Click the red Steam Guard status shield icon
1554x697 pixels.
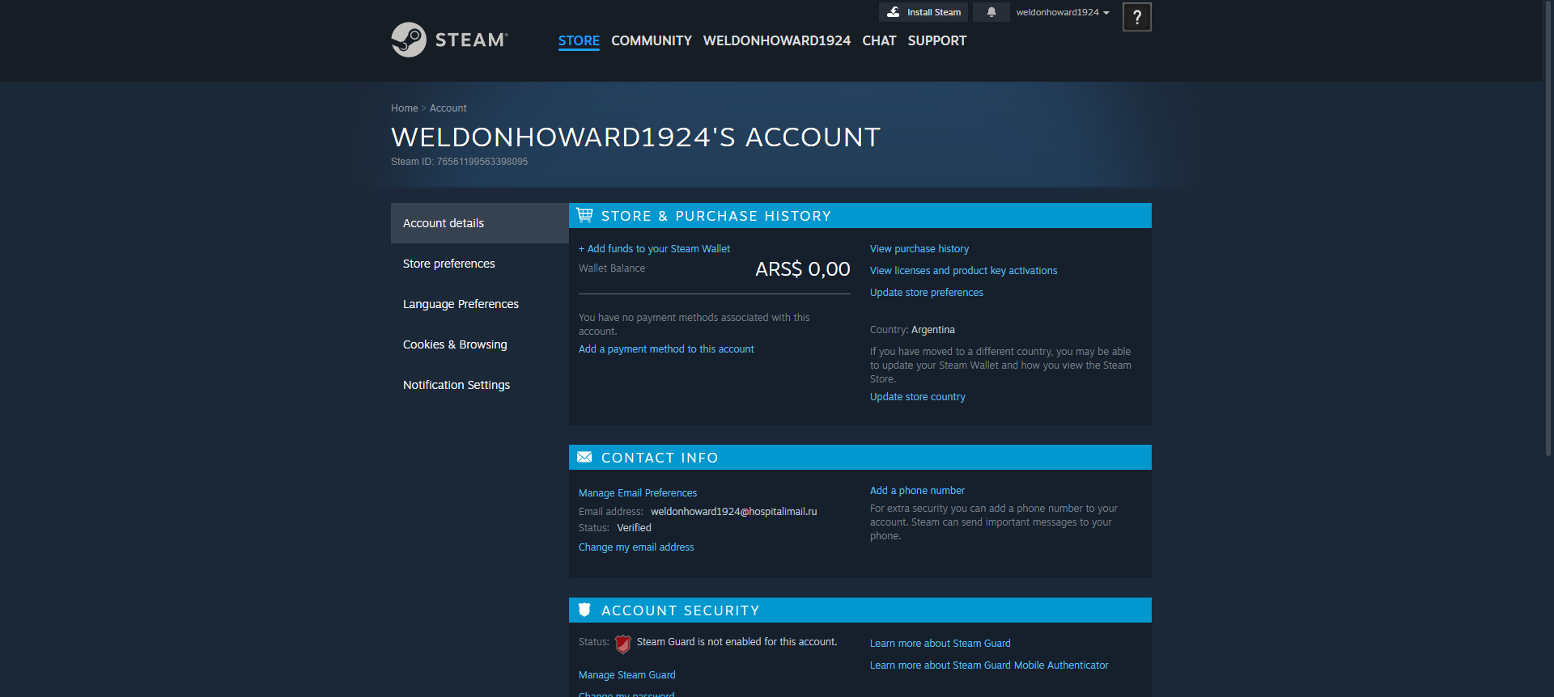point(622,644)
